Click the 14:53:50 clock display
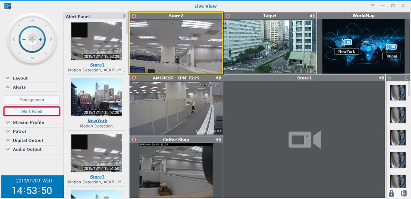411x199 pixels. pyautogui.click(x=32, y=190)
